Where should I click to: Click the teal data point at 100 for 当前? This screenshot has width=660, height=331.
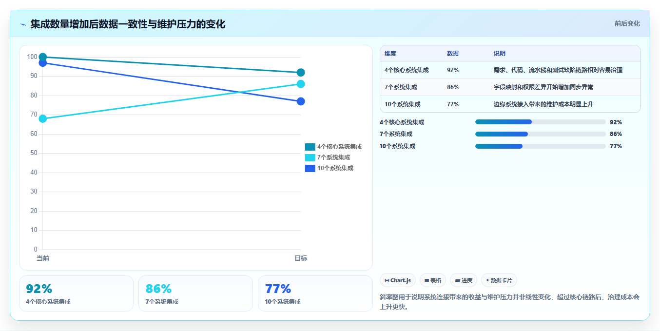[43, 57]
